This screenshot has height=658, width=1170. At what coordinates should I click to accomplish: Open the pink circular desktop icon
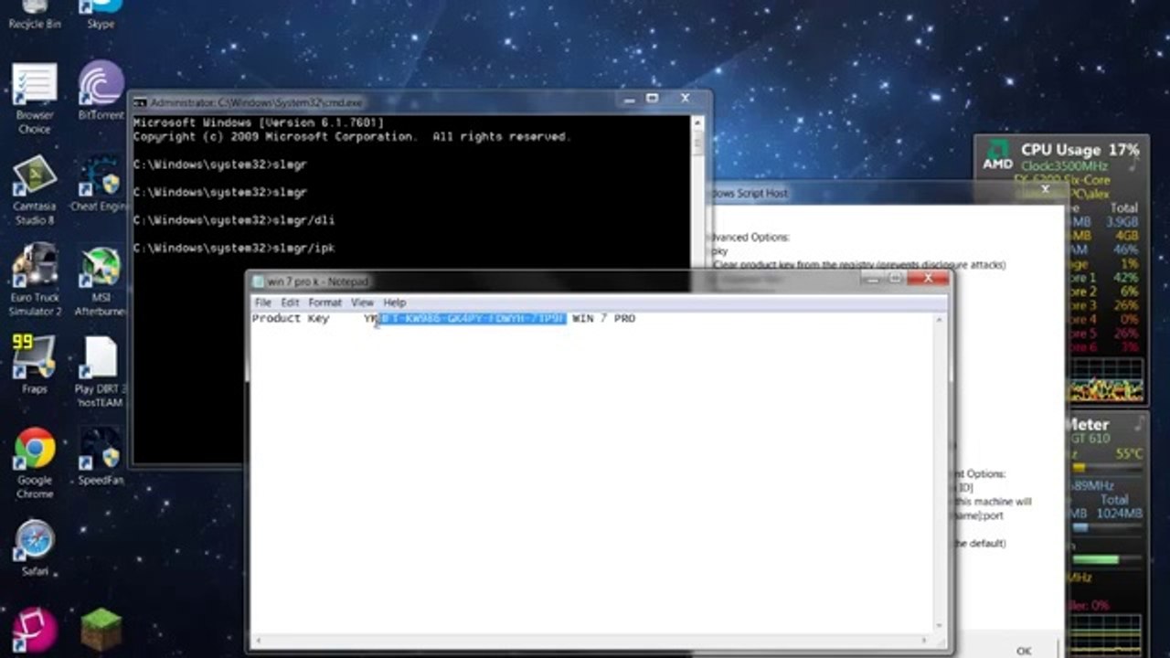(35, 631)
